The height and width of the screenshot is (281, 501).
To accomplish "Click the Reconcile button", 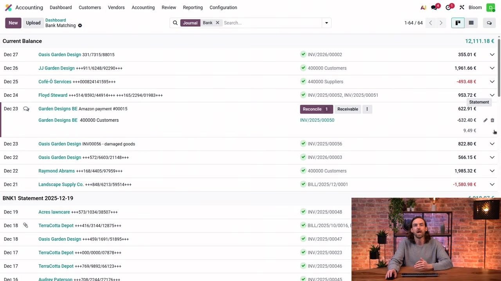I will [316, 109].
